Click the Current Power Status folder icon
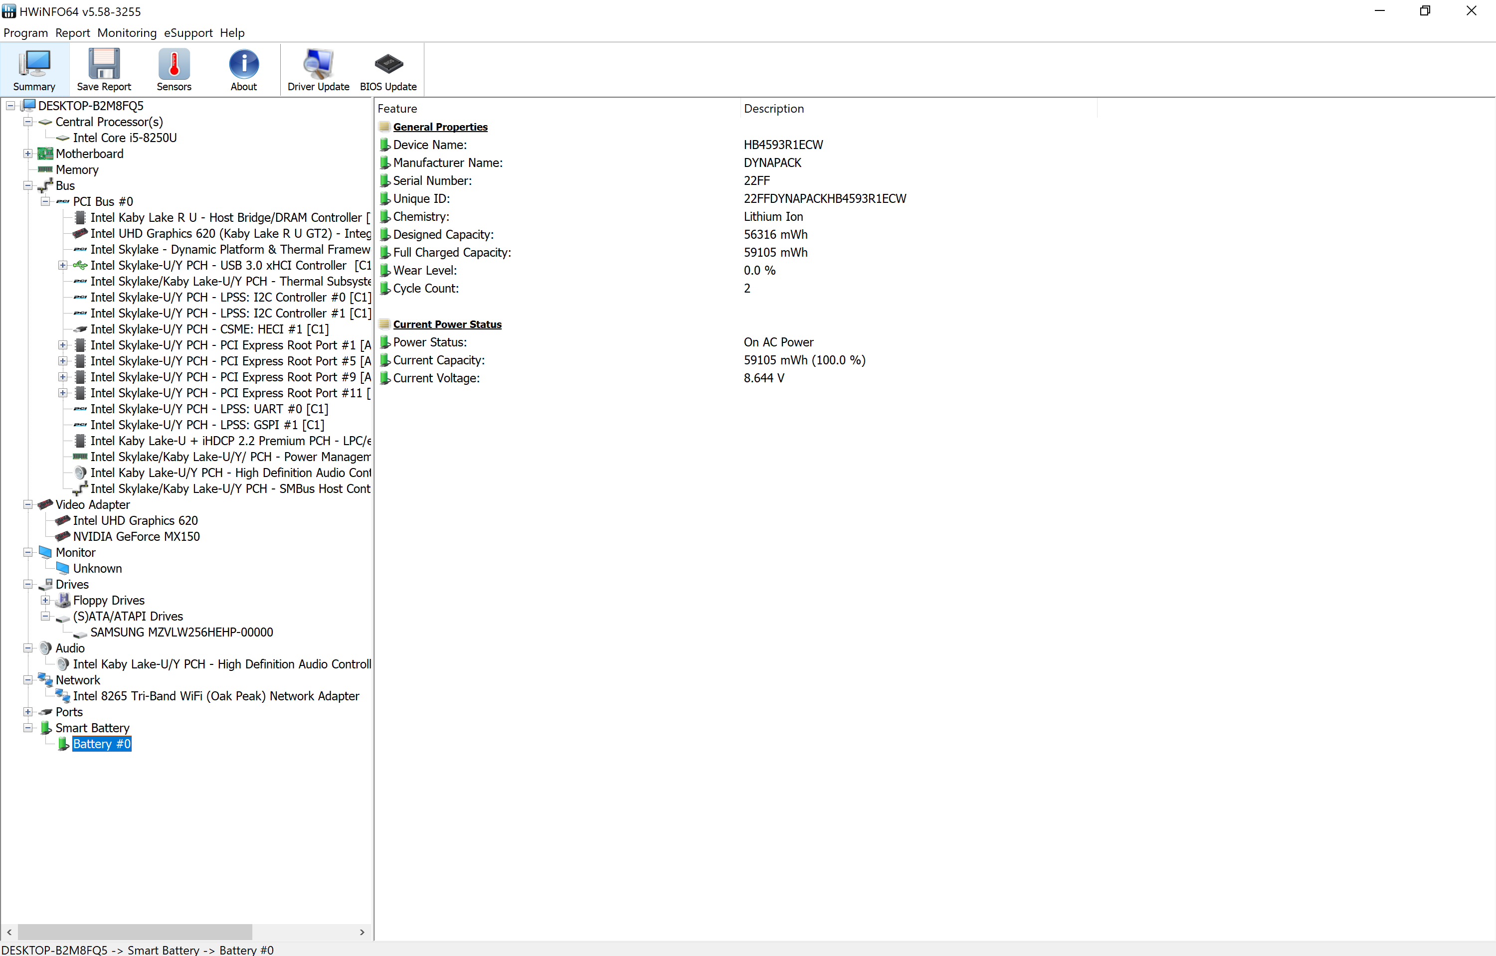Screen dimensions: 1496x956 [x=384, y=324]
